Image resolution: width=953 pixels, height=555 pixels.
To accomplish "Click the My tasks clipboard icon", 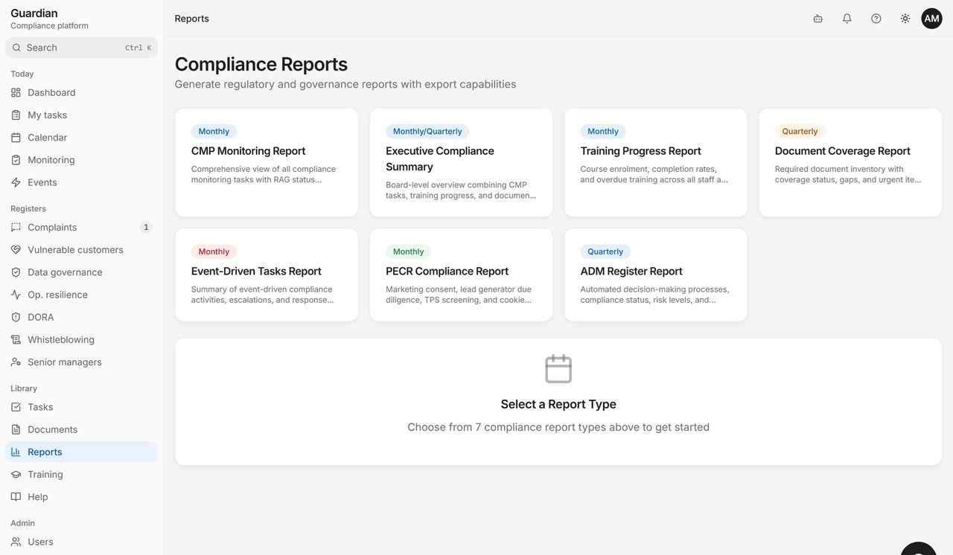I will [x=16, y=115].
